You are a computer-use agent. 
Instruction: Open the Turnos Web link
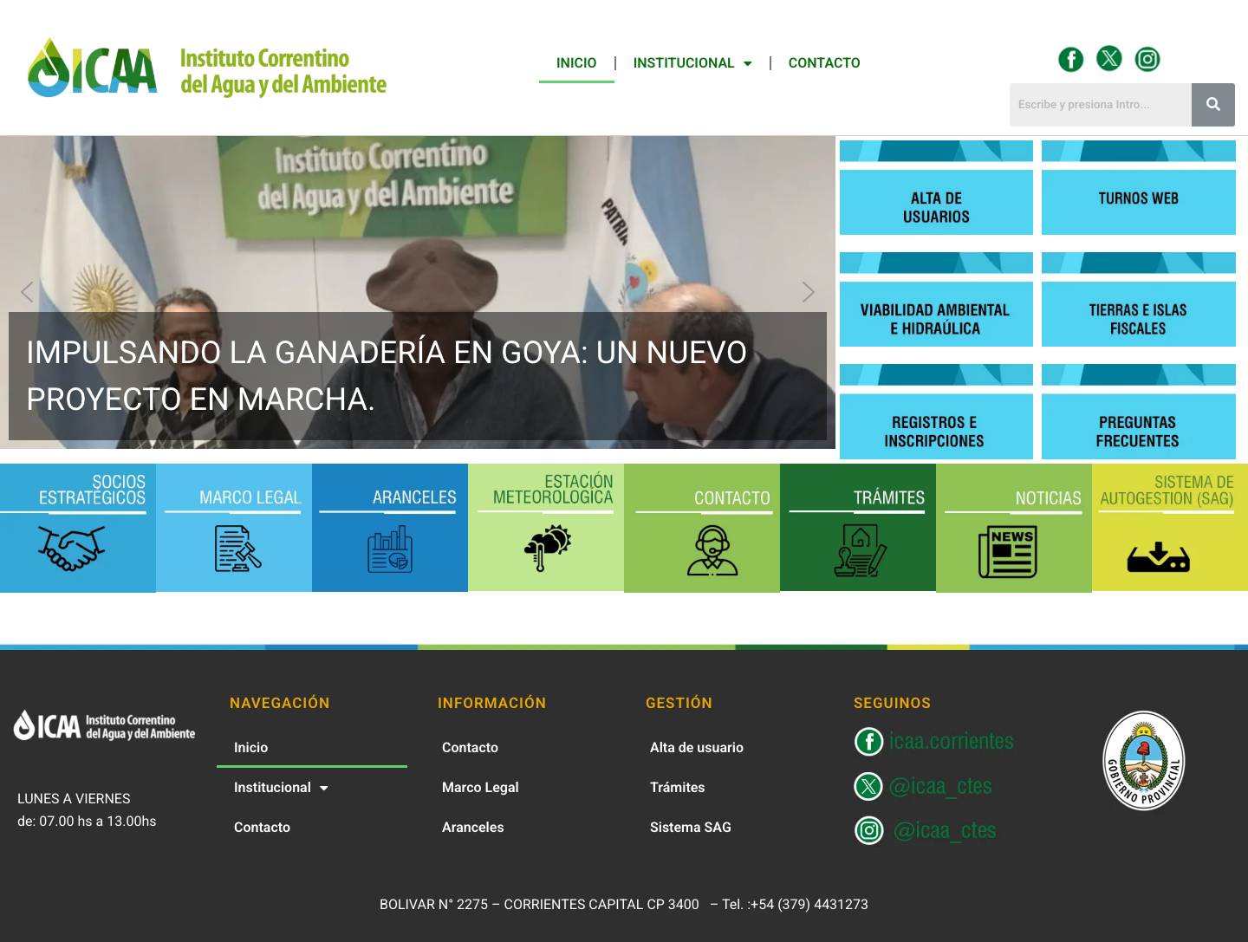[1139, 199]
